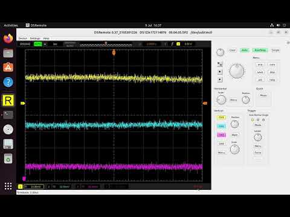Viewport: 290px width, 217px height.
Task: Click the network status tray icon
Action: (x=272, y=25)
